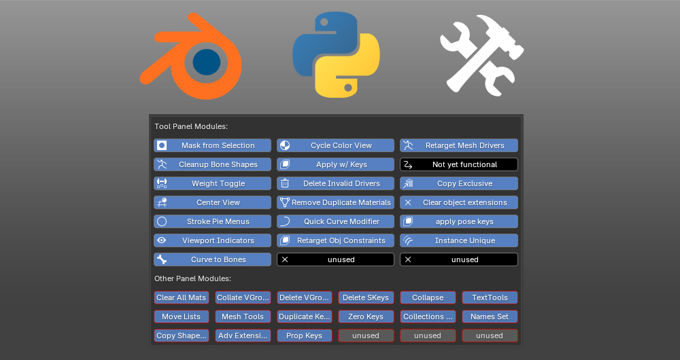Click the pie chart icon on Cycle Color View
Image resolution: width=680 pixels, height=360 pixels.
tap(285, 145)
